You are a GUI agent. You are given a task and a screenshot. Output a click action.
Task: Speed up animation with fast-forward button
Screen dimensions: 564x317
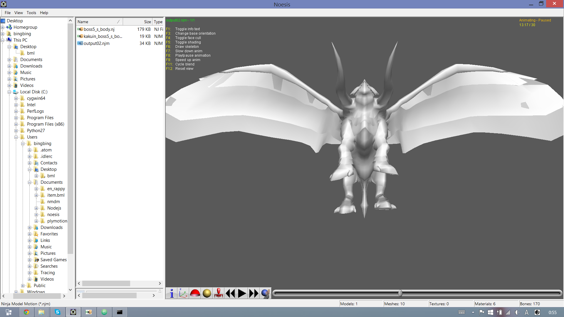coord(254,293)
